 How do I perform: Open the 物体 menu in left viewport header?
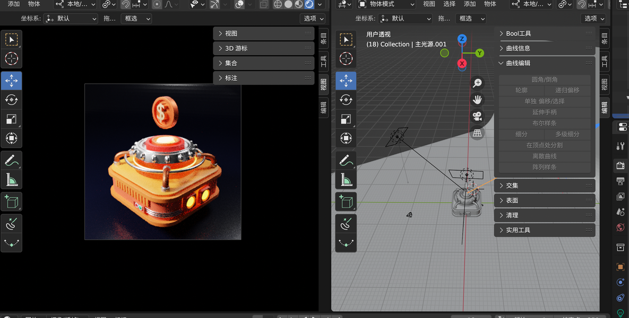click(x=34, y=4)
